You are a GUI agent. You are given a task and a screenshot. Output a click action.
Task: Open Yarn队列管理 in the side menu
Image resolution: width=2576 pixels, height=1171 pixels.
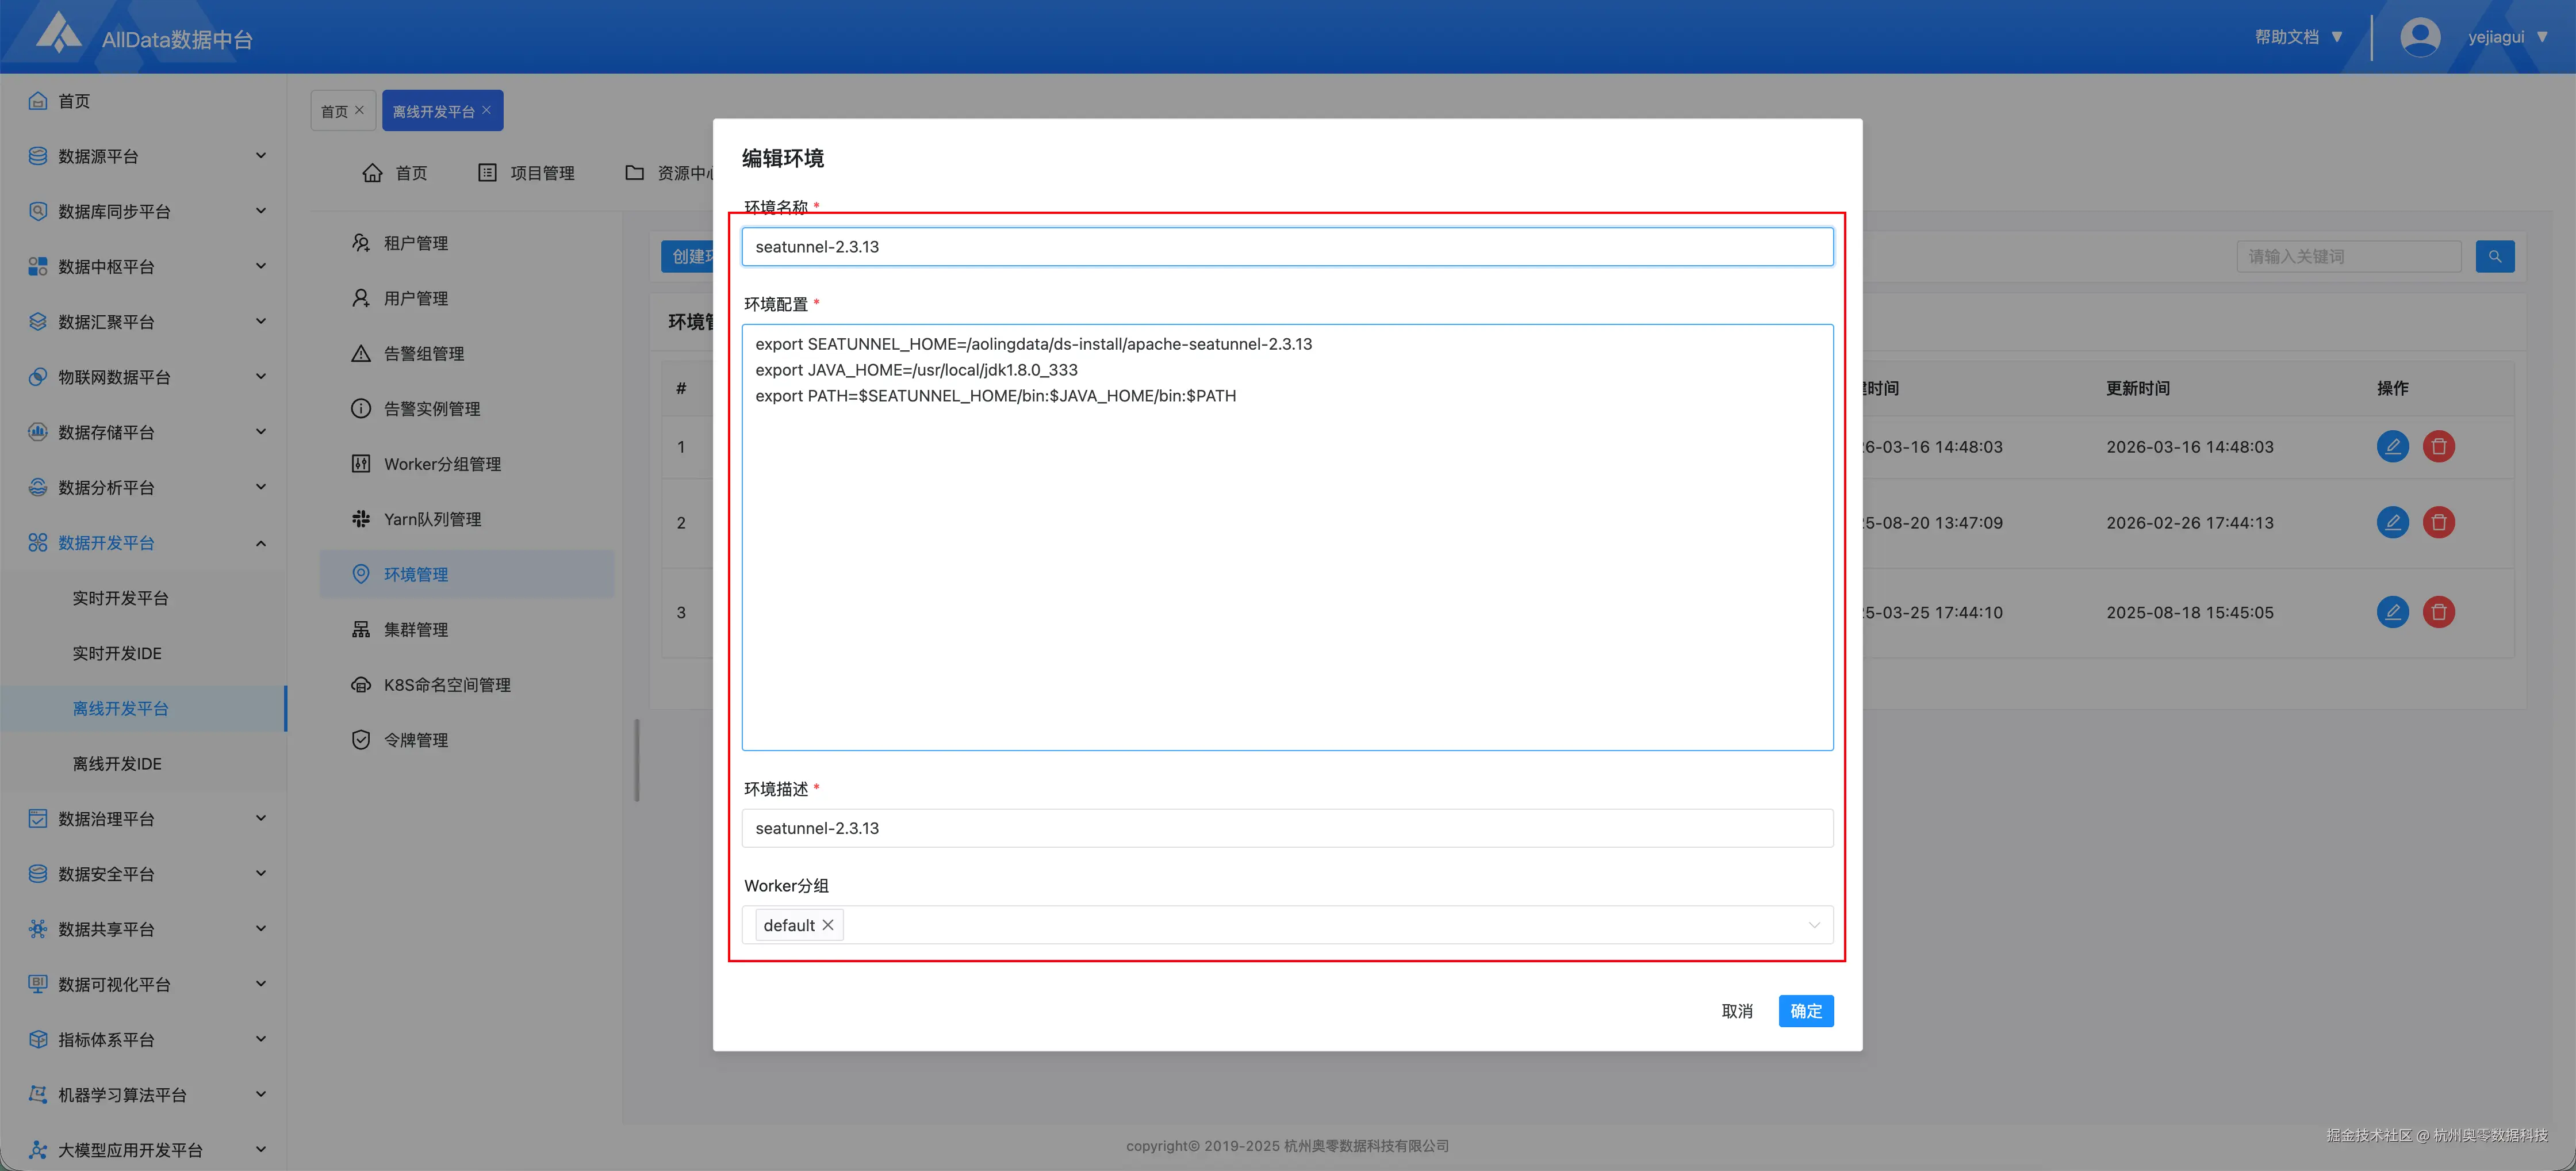point(432,519)
